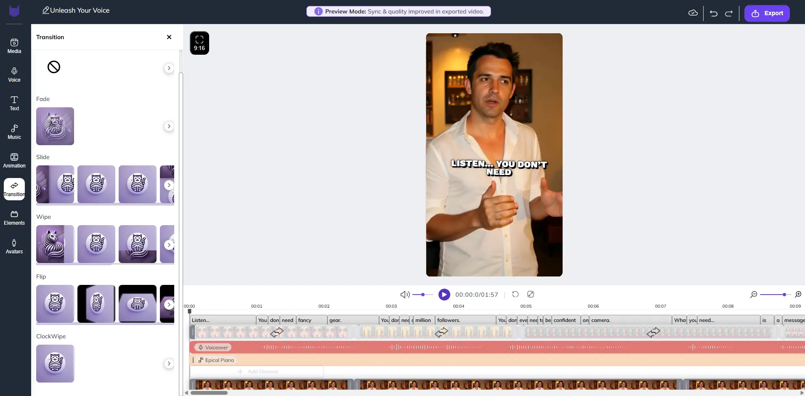Select the third Slide transition thumbnail
This screenshot has width=805, height=396.
(x=138, y=184)
